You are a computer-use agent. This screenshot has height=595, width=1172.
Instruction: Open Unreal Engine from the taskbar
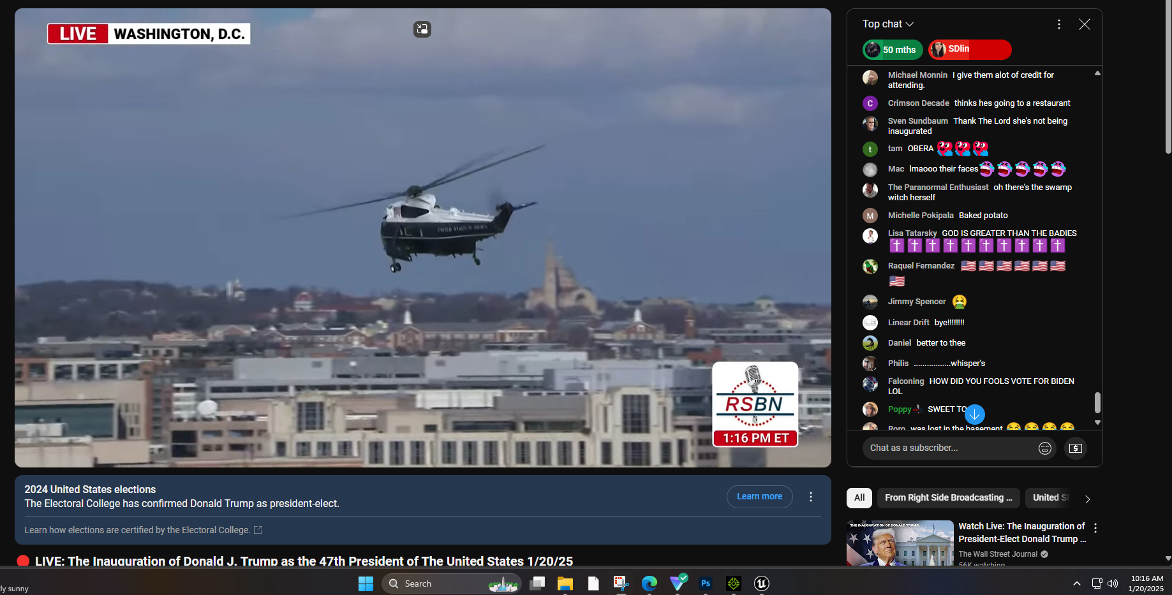(x=762, y=584)
